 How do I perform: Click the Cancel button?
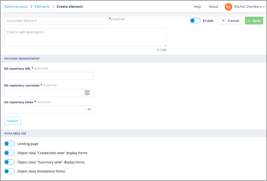pyautogui.click(x=230, y=21)
